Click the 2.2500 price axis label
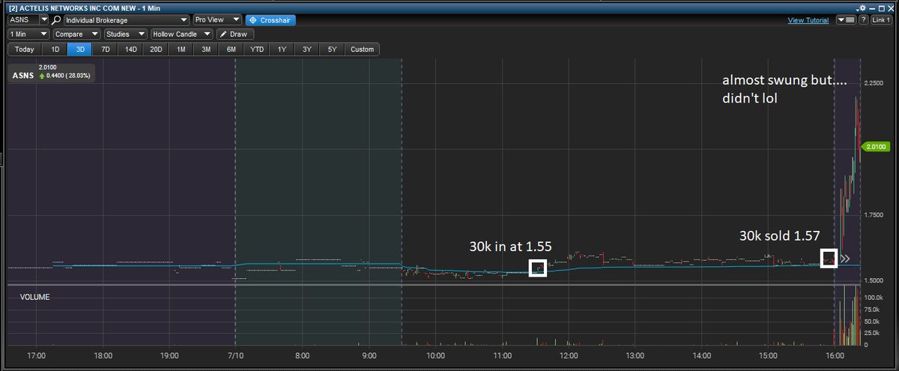Image resolution: width=899 pixels, height=371 pixels. click(x=874, y=82)
